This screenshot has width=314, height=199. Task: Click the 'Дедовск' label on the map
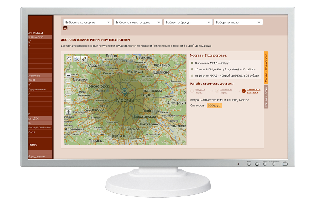coord(80,79)
